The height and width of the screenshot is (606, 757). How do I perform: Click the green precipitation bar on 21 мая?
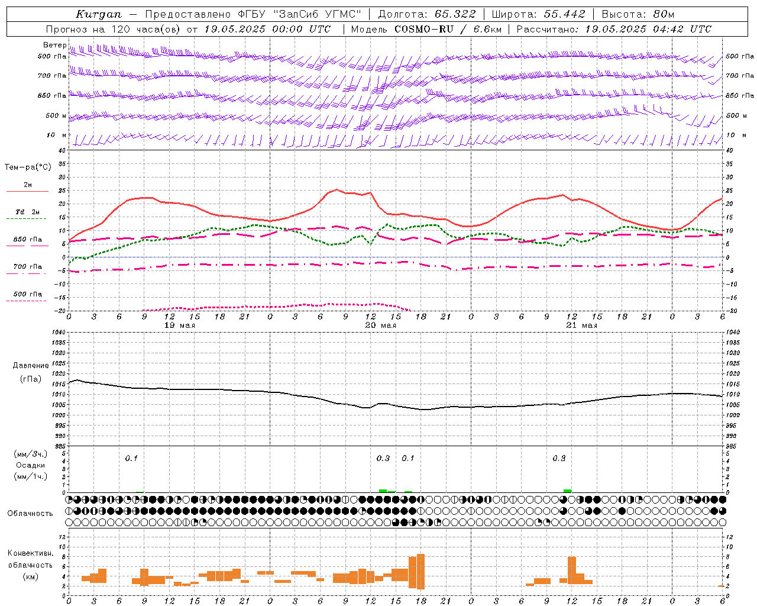click(x=568, y=491)
